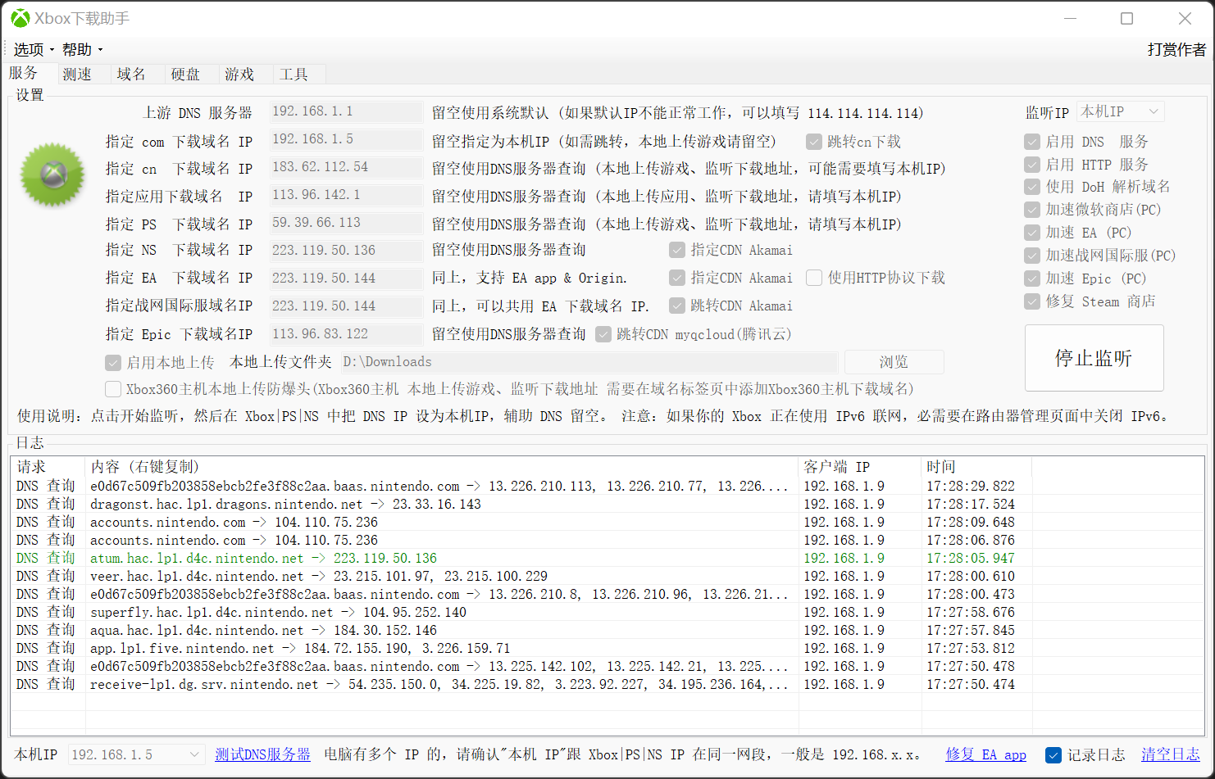Click the cn 下载域名 IP field 183.62.112.54
Screen dimensions: 1215x779
(x=345, y=167)
